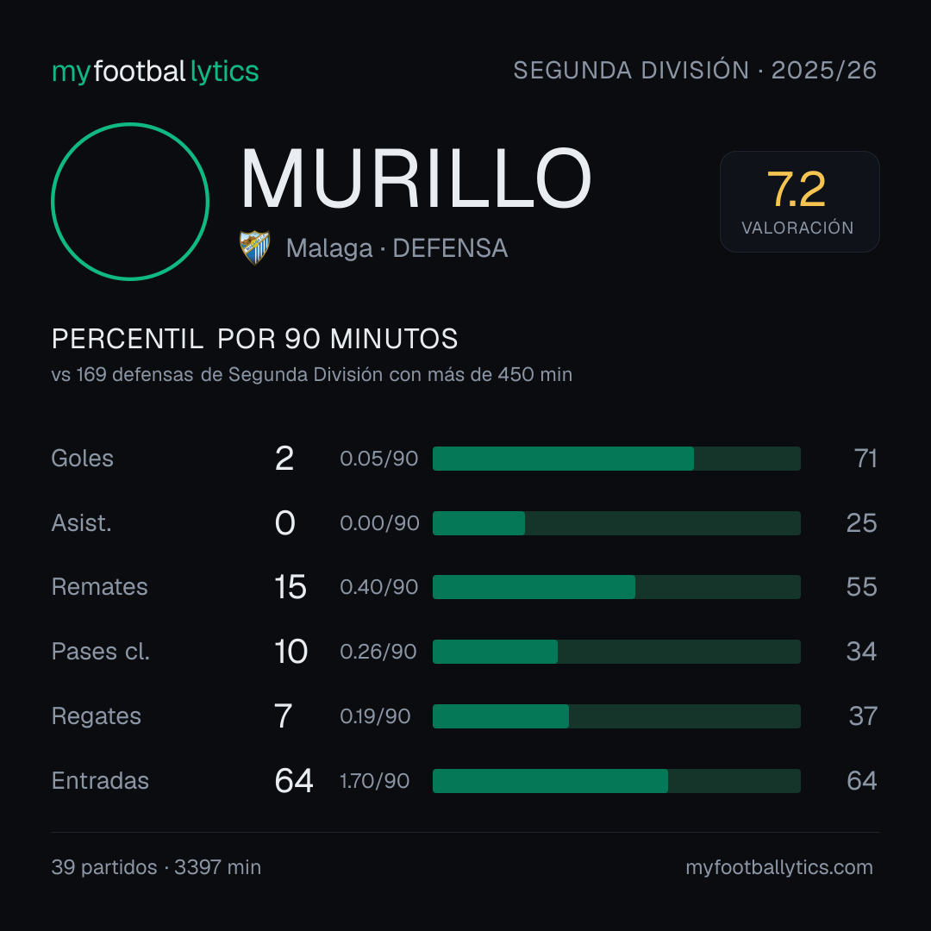Click the Pases cl. percentile bar

(x=616, y=652)
